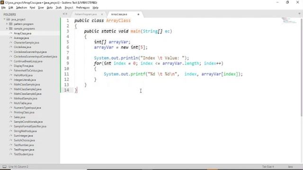Close the PatternProgram.java tab

(x=102, y=14)
